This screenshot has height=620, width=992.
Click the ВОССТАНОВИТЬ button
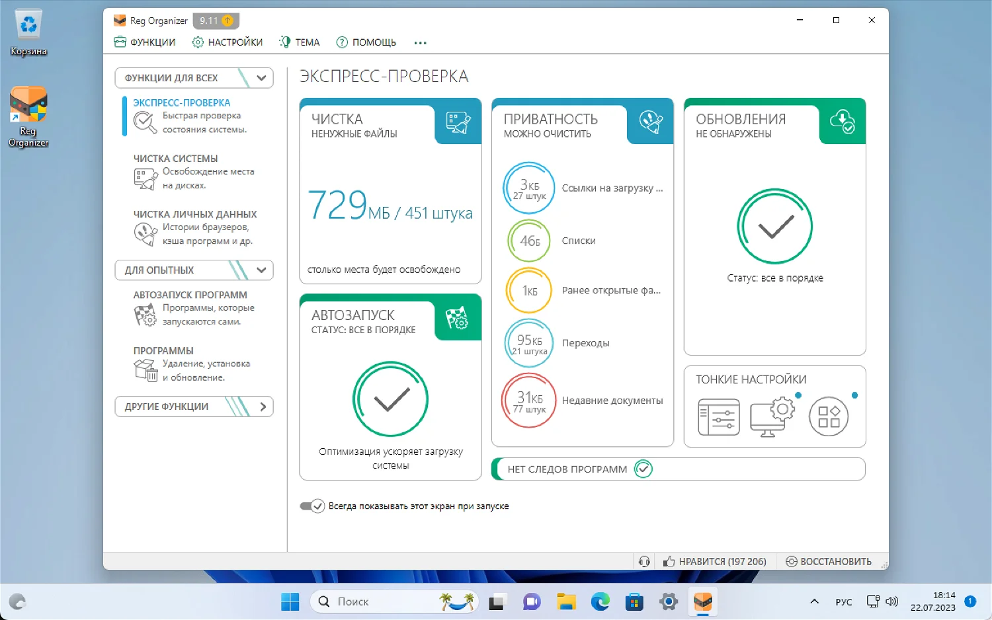coord(829,561)
